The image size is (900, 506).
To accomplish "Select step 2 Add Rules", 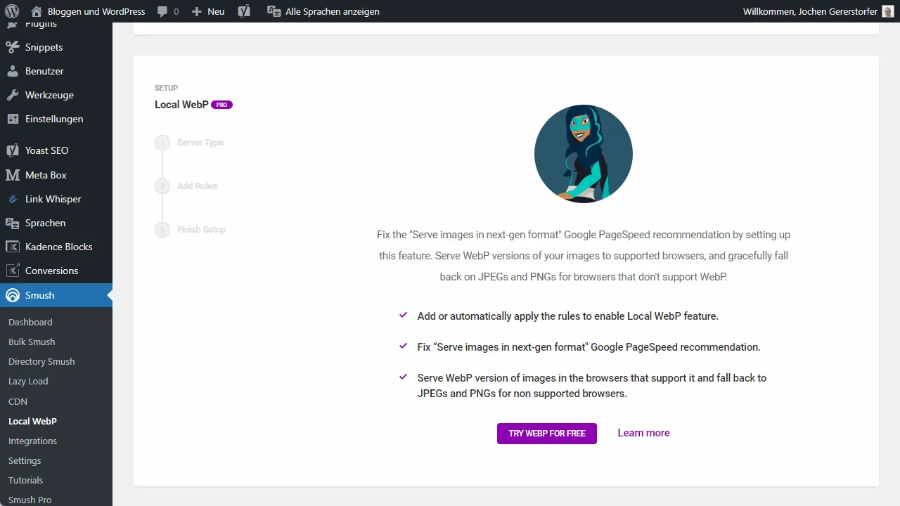I will pyautogui.click(x=186, y=186).
